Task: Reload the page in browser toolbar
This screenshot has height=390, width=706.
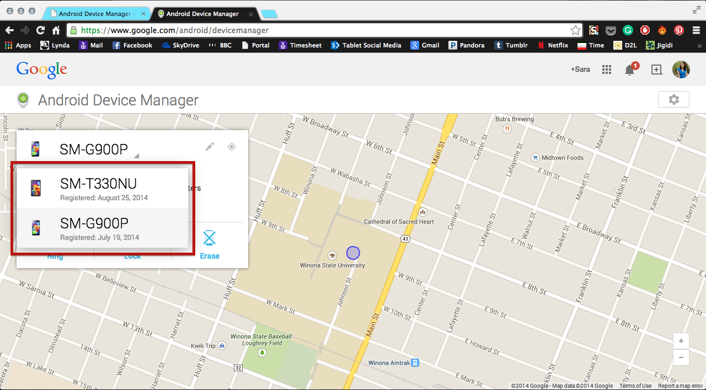Action: pos(40,30)
